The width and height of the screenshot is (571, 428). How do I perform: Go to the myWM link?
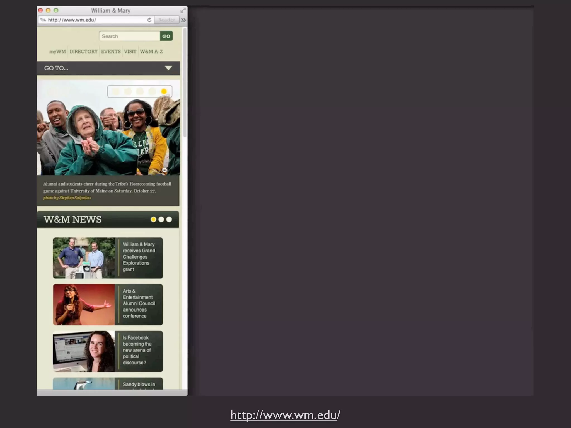(x=57, y=52)
